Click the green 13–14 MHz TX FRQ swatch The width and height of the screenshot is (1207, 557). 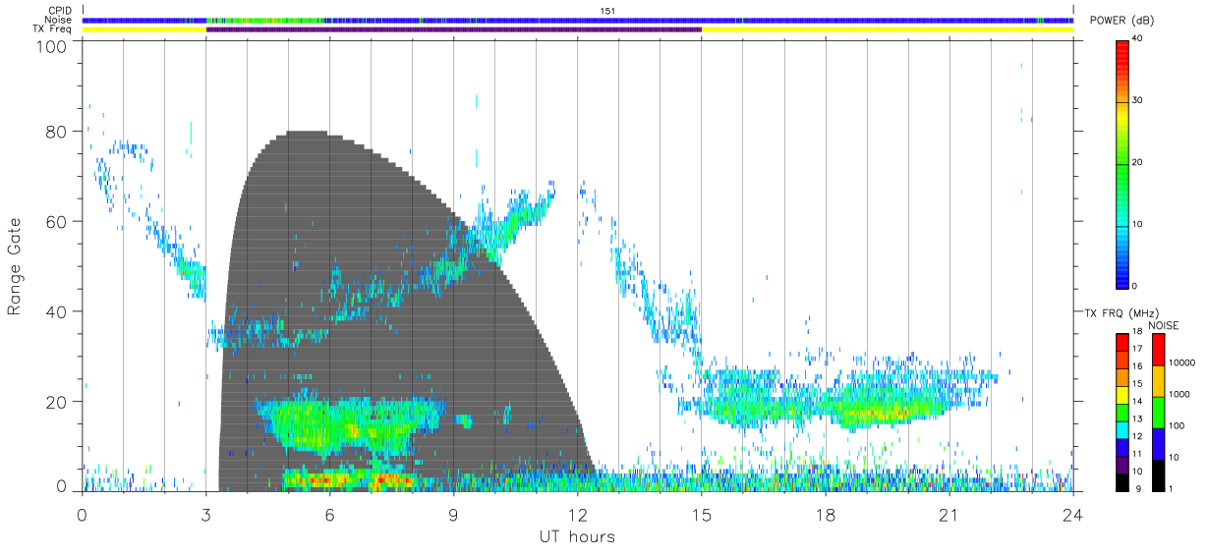click(1121, 413)
